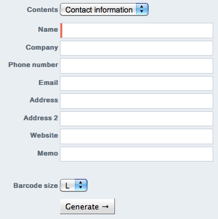218x219 pixels.
Task: Click the Name label text
Action: point(48,29)
